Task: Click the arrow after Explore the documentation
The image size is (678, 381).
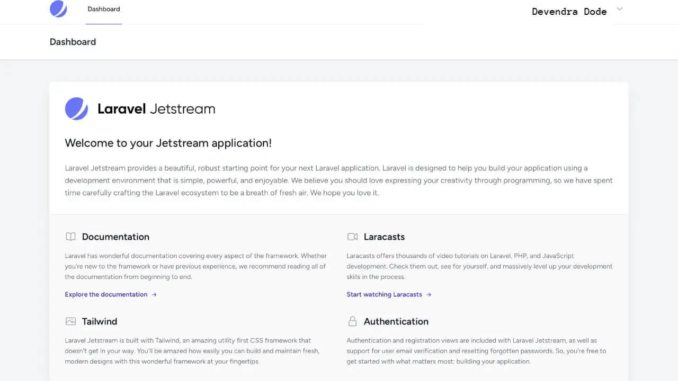Action: pyautogui.click(x=154, y=294)
